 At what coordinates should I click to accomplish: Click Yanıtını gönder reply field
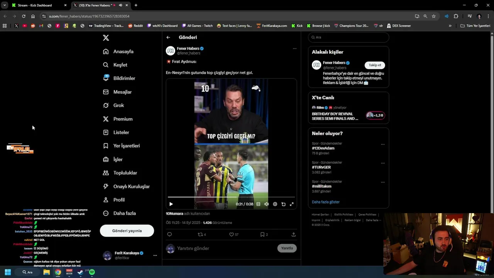point(226,248)
